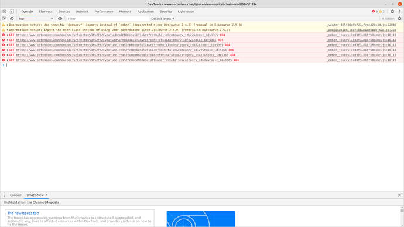Select the What's New drawer tab
Image resolution: width=404 pixels, height=227 pixels.
point(35,195)
